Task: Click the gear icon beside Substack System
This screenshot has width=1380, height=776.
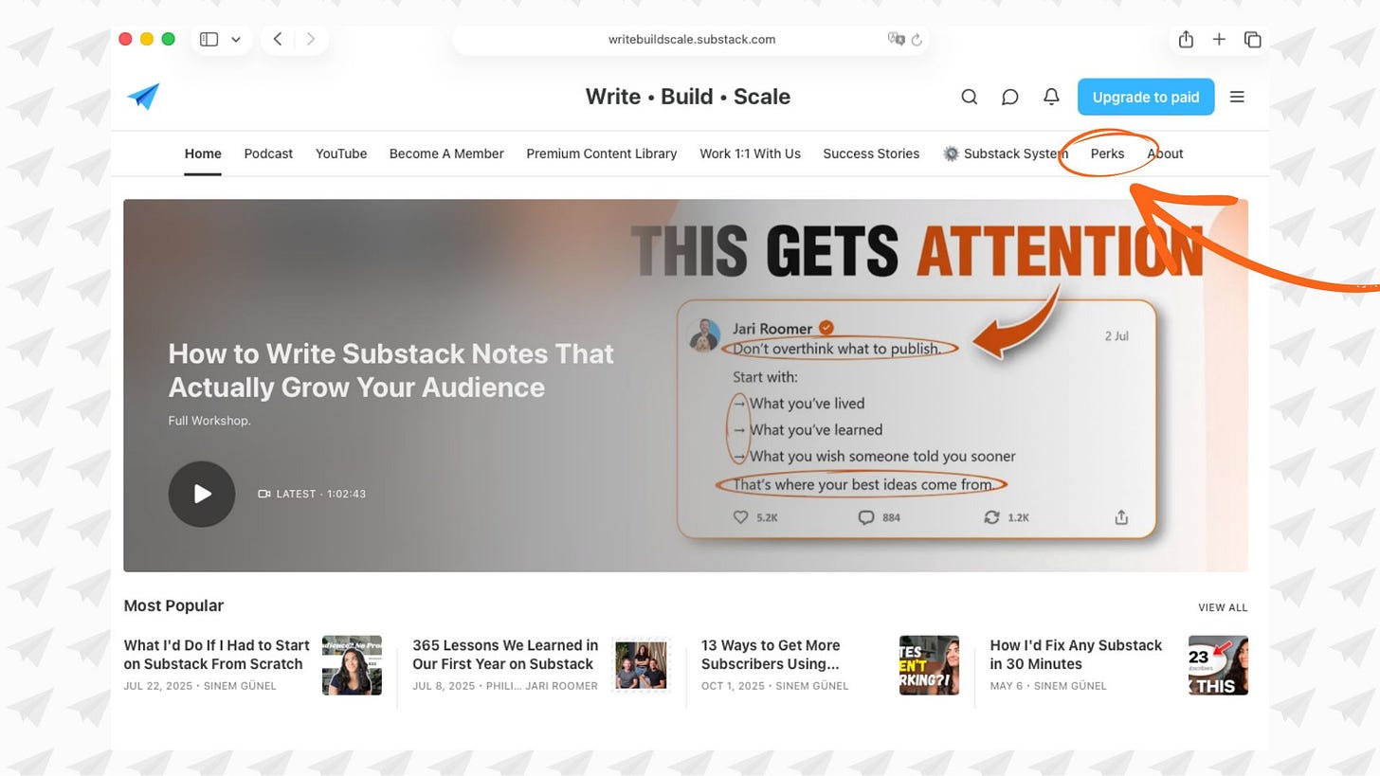Action: (951, 153)
